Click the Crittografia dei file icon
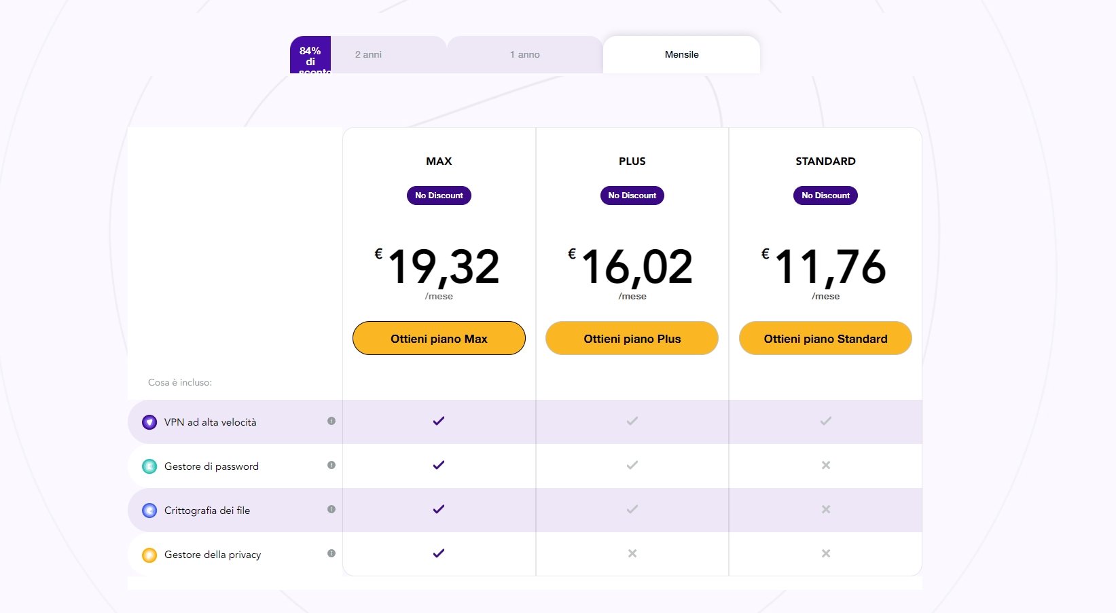This screenshot has height=613, width=1116. tap(149, 510)
